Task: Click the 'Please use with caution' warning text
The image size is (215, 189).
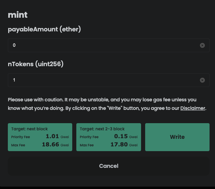Action: click(107, 104)
